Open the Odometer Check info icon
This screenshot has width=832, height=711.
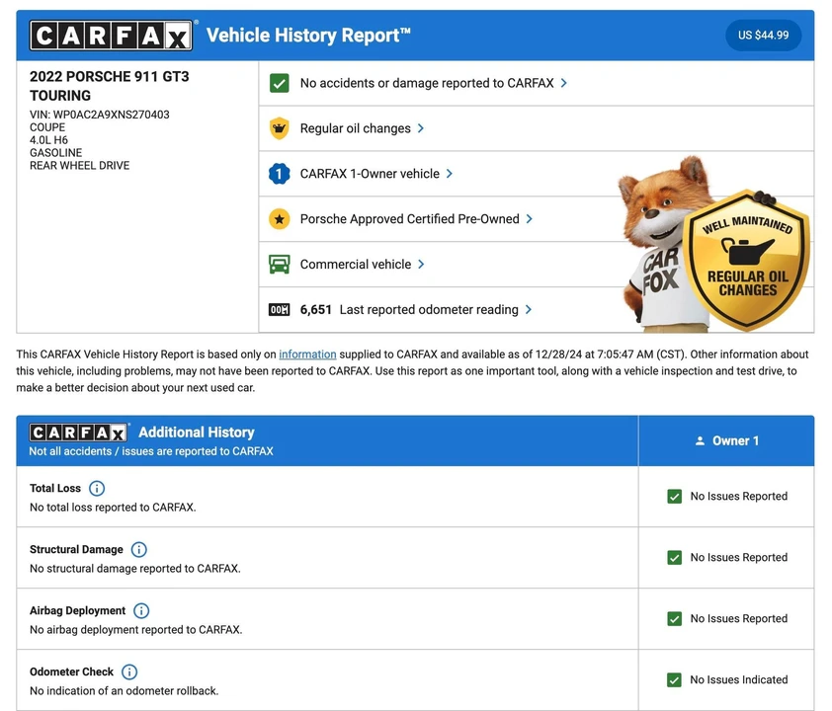click(x=129, y=671)
